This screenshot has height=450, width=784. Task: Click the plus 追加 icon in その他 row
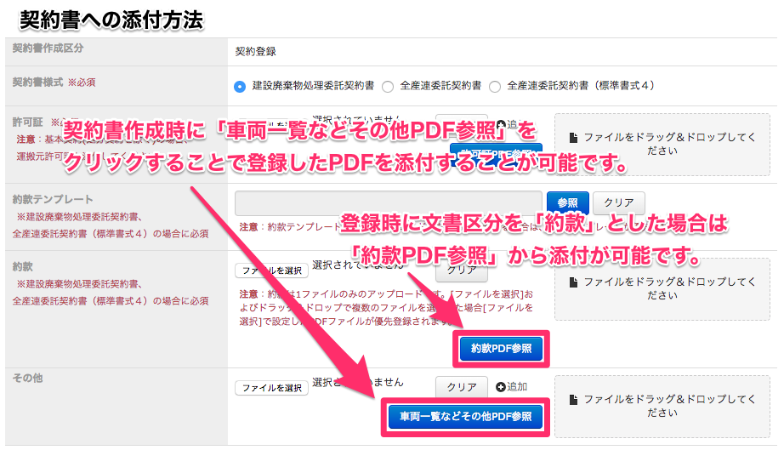[501, 387]
